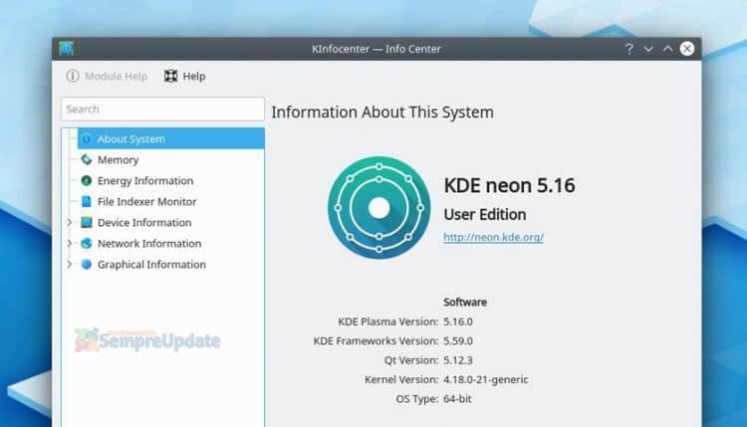Open the Memory module

click(119, 160)
